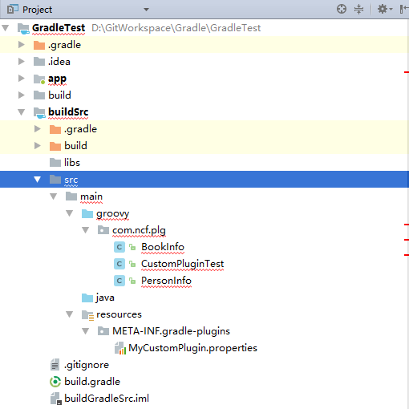Click the META-INF.gradle-plugins package icon
Image resolution: width=409 pixels, height=409 pixels.
(103, 331)
